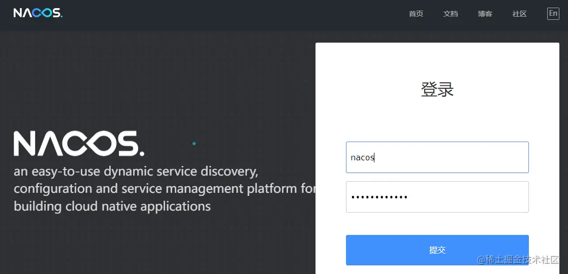This screenshot has width=568, height=274.
Task: Focus the masked password field
Action: 437,197
